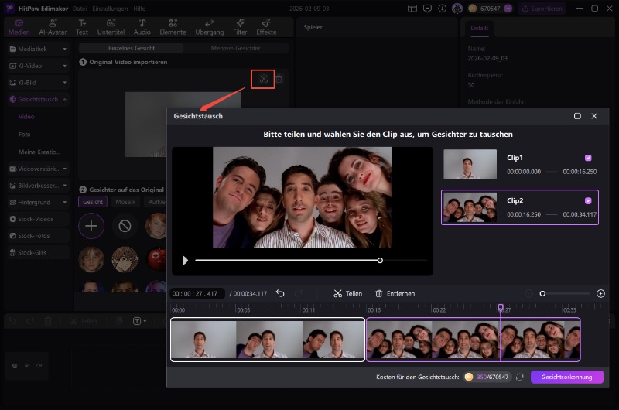Adjust the timeline zoom slider
This screenshot has height=410, width=619.
pos(566,294)
